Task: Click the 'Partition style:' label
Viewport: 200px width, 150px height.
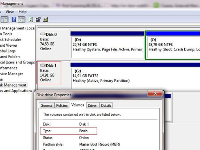Action: coord(53,144)
